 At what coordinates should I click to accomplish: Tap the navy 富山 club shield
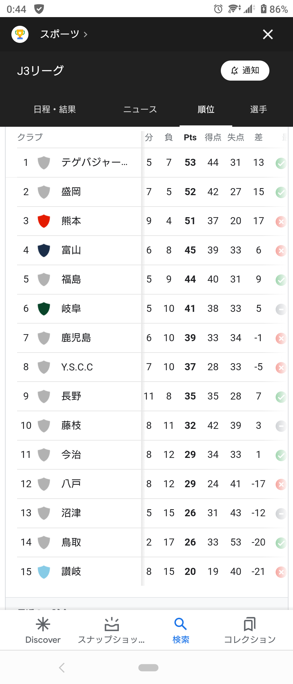pos(44,250)
